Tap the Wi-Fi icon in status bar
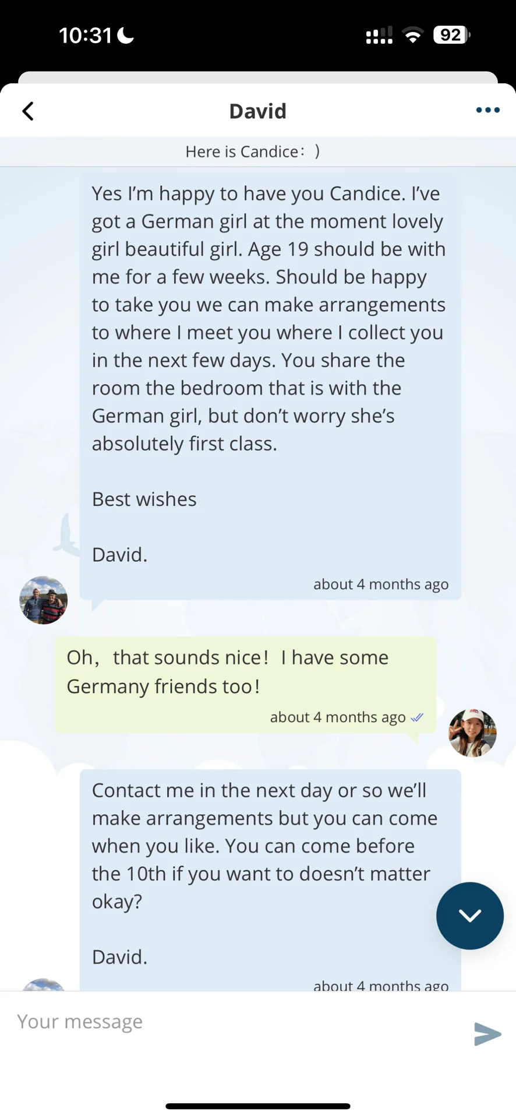Screen dimensions: 516x1119 pyautogui.click(x=413, y=36)
